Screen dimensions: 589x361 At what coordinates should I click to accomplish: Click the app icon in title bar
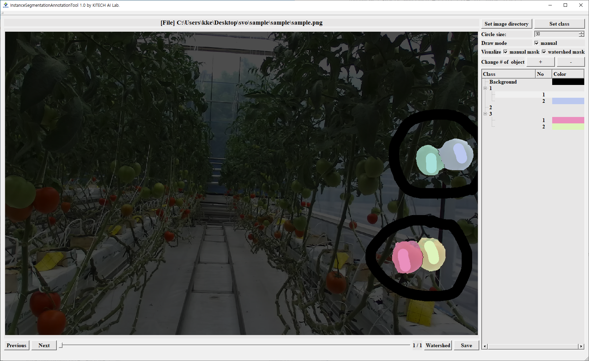pos(5,5)
